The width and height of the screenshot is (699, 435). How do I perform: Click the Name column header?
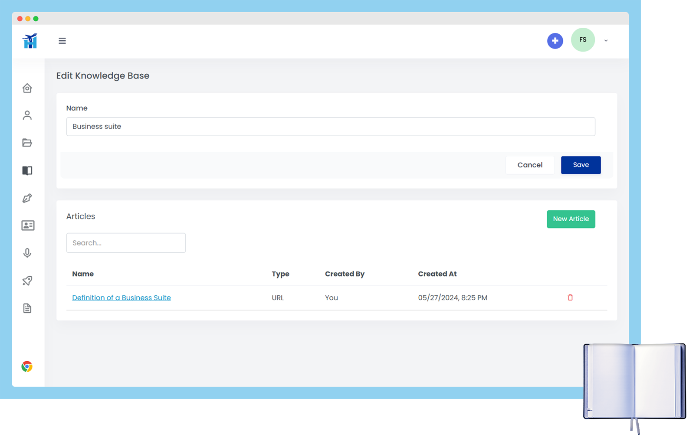(x=83, y=274)
